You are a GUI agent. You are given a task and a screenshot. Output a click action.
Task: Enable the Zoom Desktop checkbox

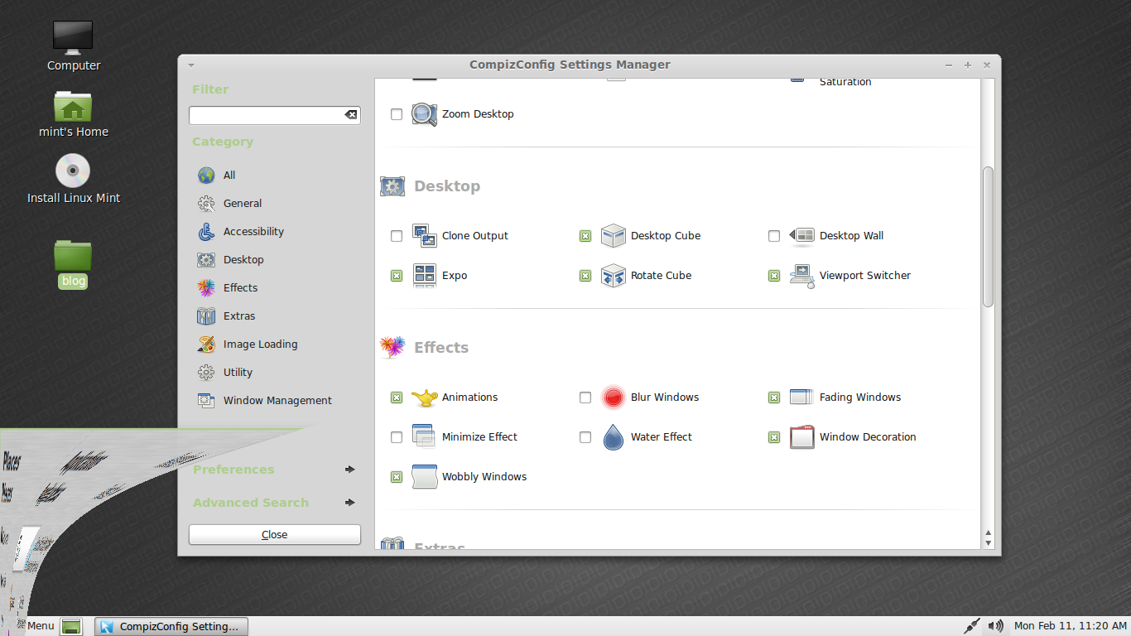pos(397,114)
